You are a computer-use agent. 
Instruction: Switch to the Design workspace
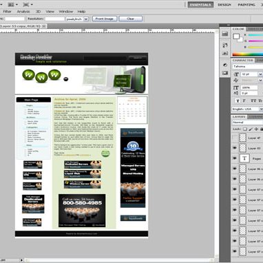(x=224, y=5)
